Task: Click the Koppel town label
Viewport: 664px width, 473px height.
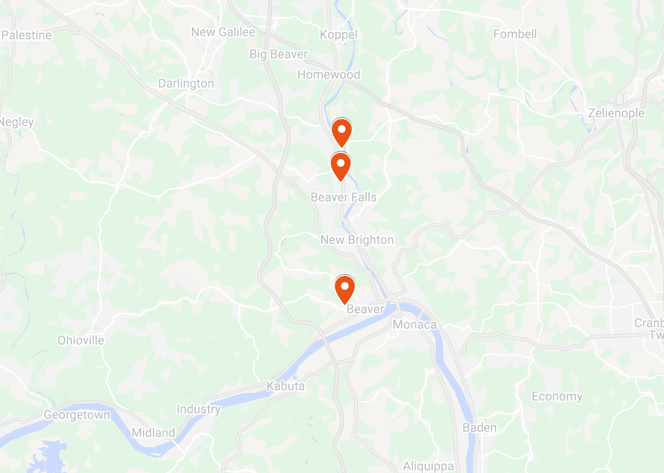Action: (338, 35)
